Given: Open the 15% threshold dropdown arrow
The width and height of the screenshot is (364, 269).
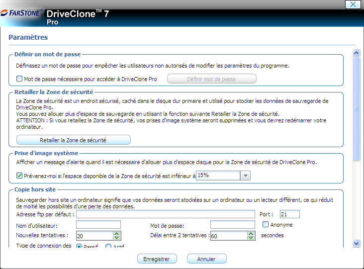Looking at the screenshot, I should tap(245, 176).
